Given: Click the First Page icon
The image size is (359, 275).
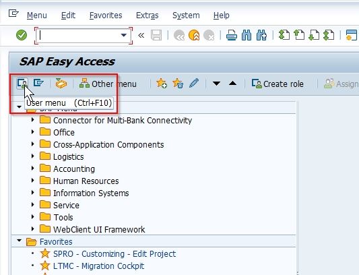Looking at the screenshot, I should tap(284, 35).
